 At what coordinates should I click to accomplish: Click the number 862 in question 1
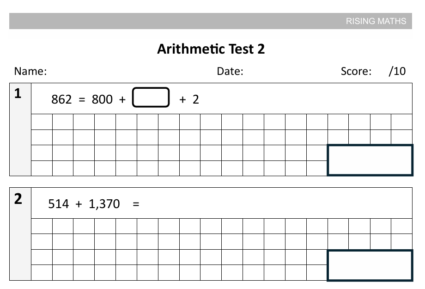pos(61,99)
